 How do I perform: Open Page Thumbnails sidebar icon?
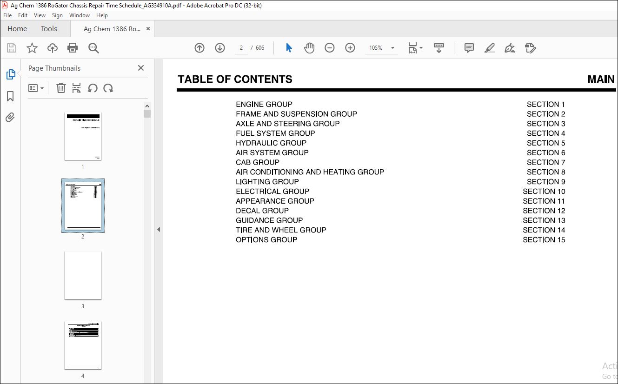tap(10, 74)
